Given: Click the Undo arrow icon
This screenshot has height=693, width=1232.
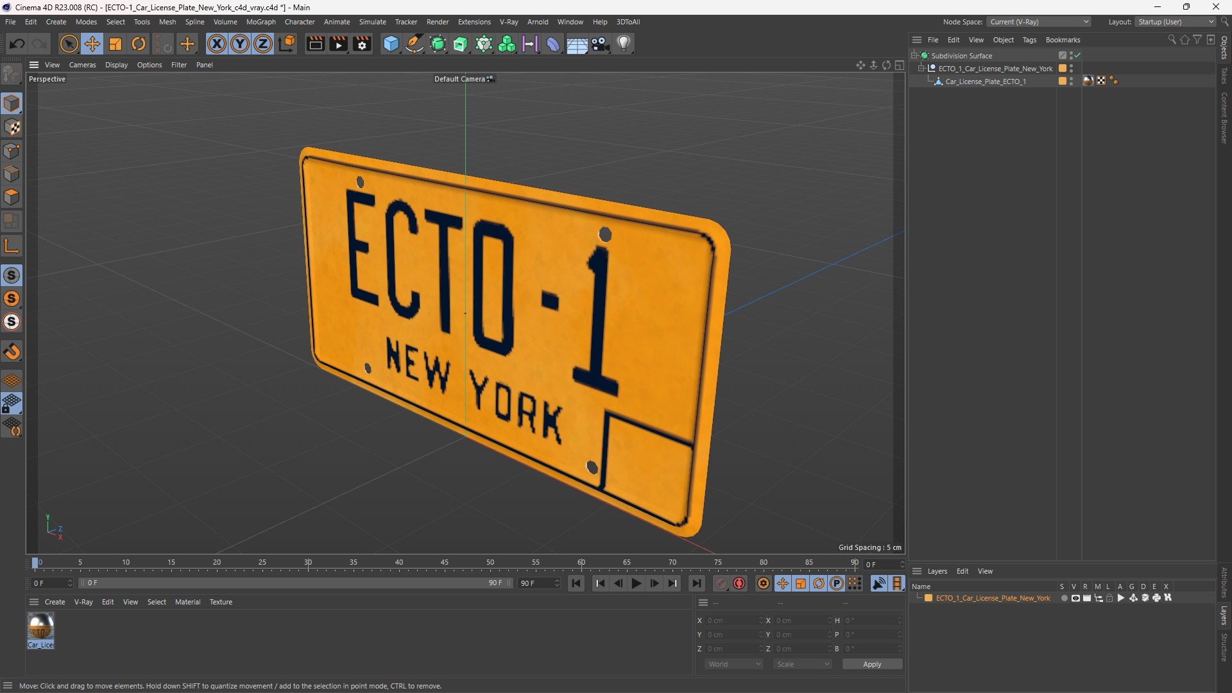Looking at the screenshot, I should point(17,44).
